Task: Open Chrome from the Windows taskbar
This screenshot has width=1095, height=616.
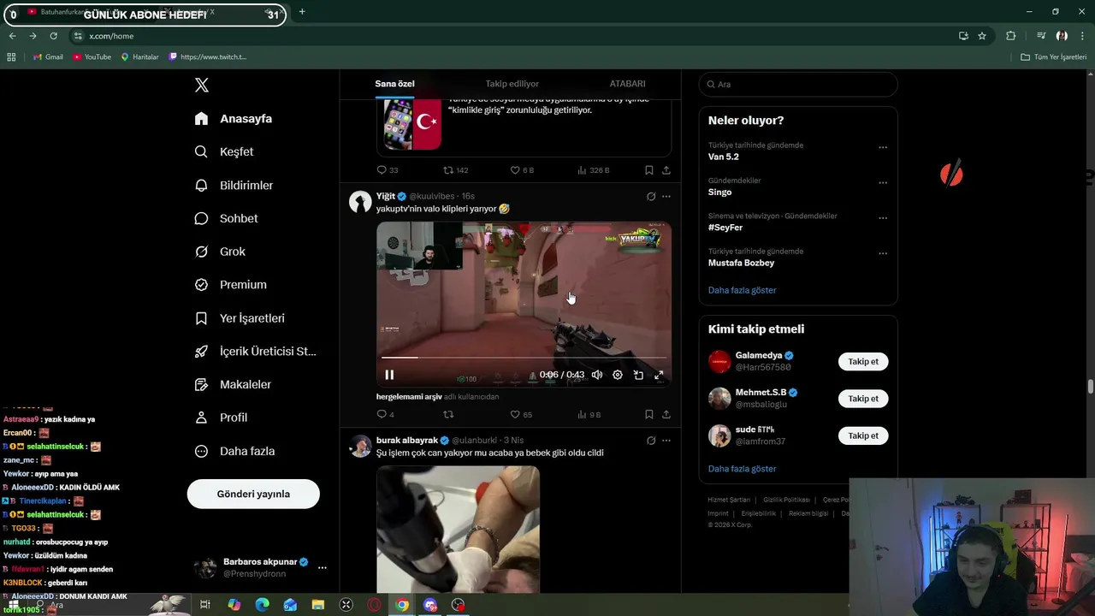Action: pyautogui.click(x=402, y=605)
